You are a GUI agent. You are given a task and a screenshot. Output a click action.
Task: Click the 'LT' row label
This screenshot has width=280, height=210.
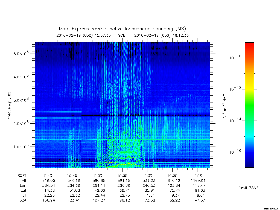click(x=24, y=195)
